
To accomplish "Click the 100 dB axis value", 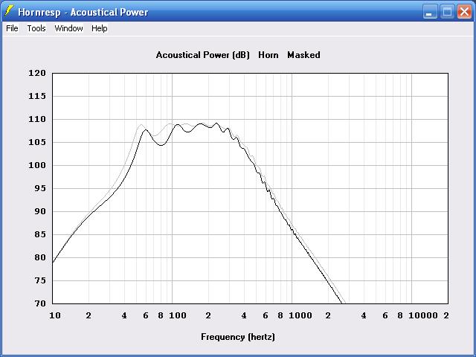I will pyautogui.click(x=37, y=165).
